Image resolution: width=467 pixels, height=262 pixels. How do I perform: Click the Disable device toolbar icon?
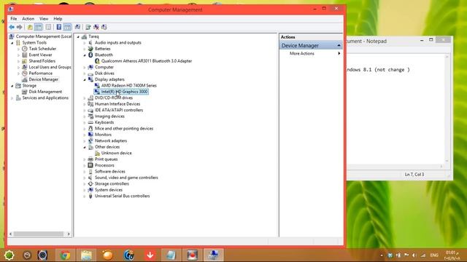pyautogui.click(x=104, y=27)
